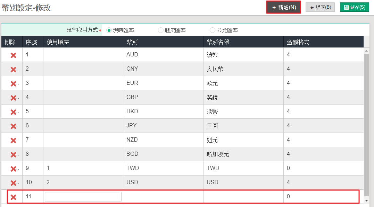Delete the AUD currency row
374x207 pixels.
tap(13, 55)
